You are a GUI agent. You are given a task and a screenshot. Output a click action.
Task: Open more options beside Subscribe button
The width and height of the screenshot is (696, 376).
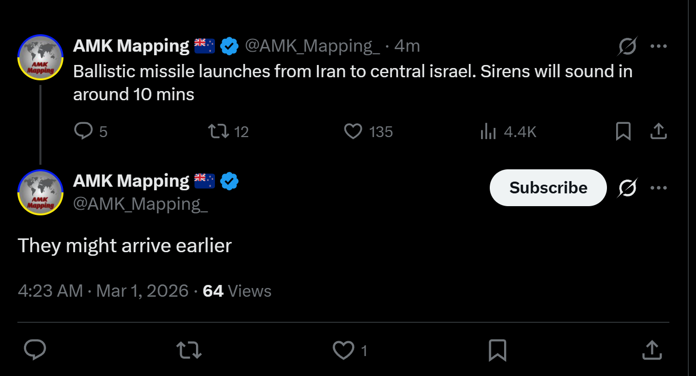(x=659, y=188)
